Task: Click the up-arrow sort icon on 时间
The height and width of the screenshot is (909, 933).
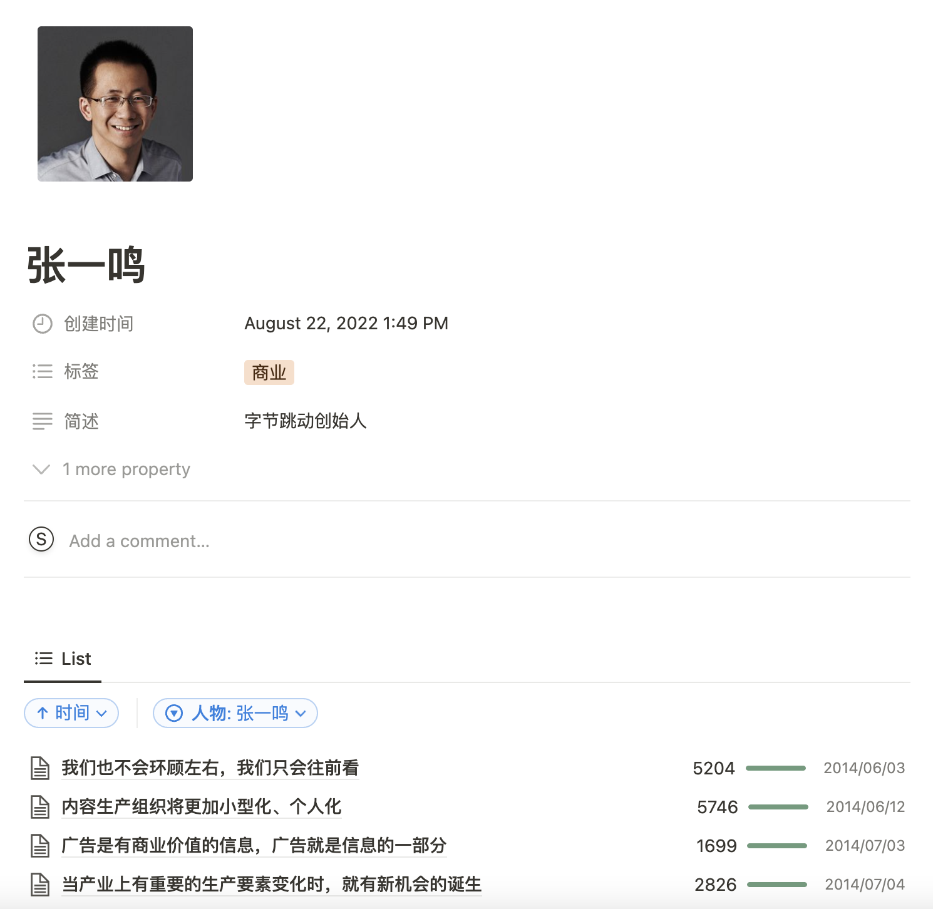Action: [x=43, y=713]
